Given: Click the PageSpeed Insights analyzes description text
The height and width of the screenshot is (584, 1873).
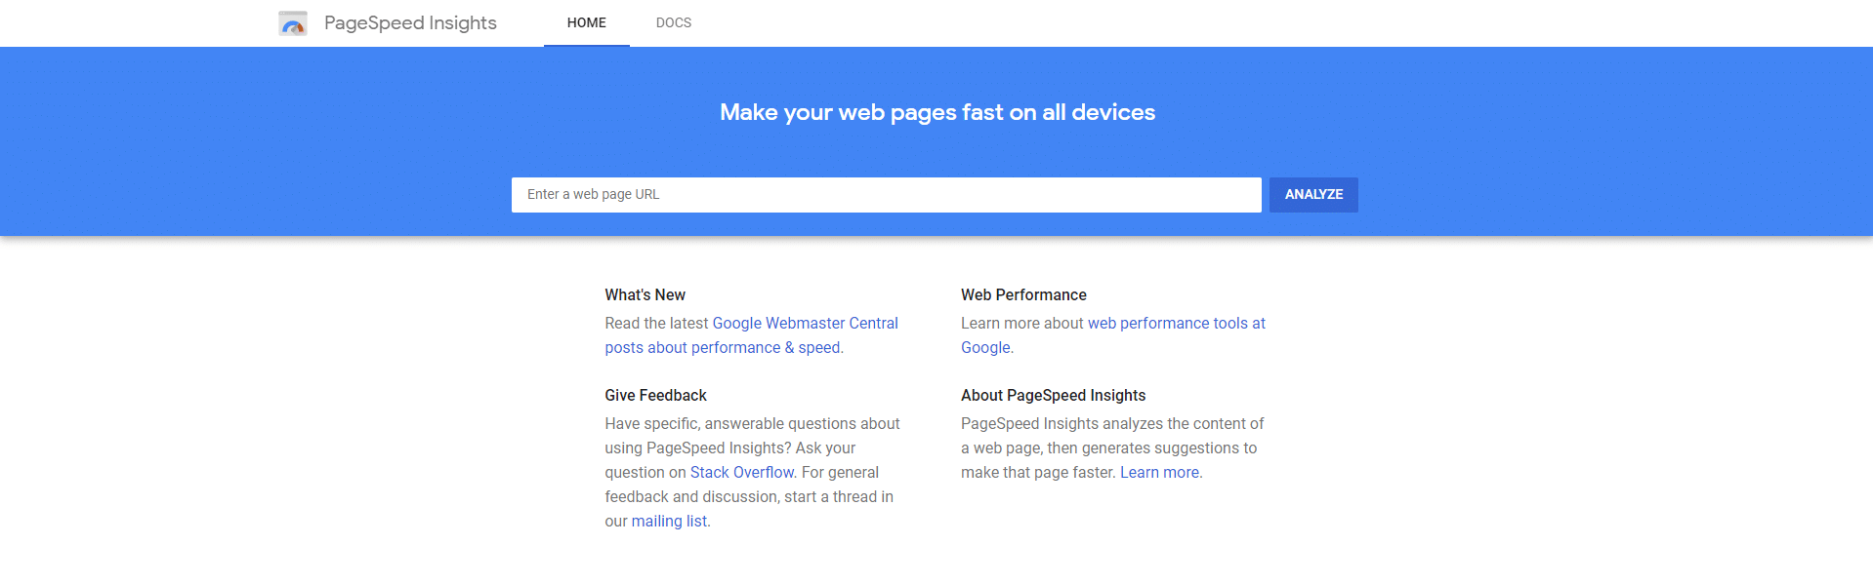Looking at the screenshot, I should click(x=1112, y=448).
